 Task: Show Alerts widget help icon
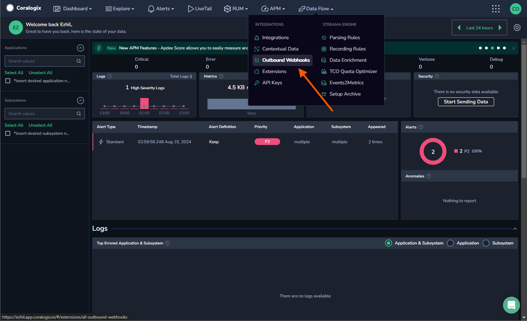point(421,127)
